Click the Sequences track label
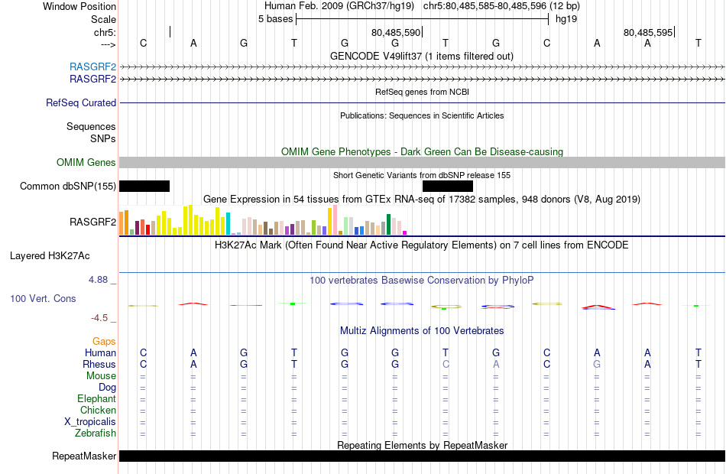 pyautogui.click(x=91, y=126)
